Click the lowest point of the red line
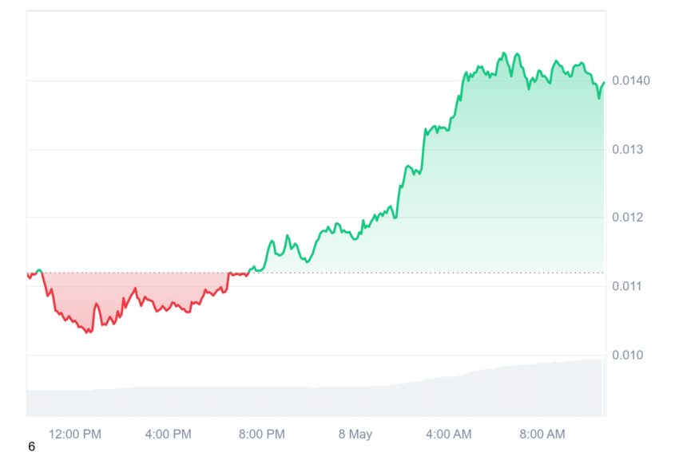 click(x=88, y=332)
